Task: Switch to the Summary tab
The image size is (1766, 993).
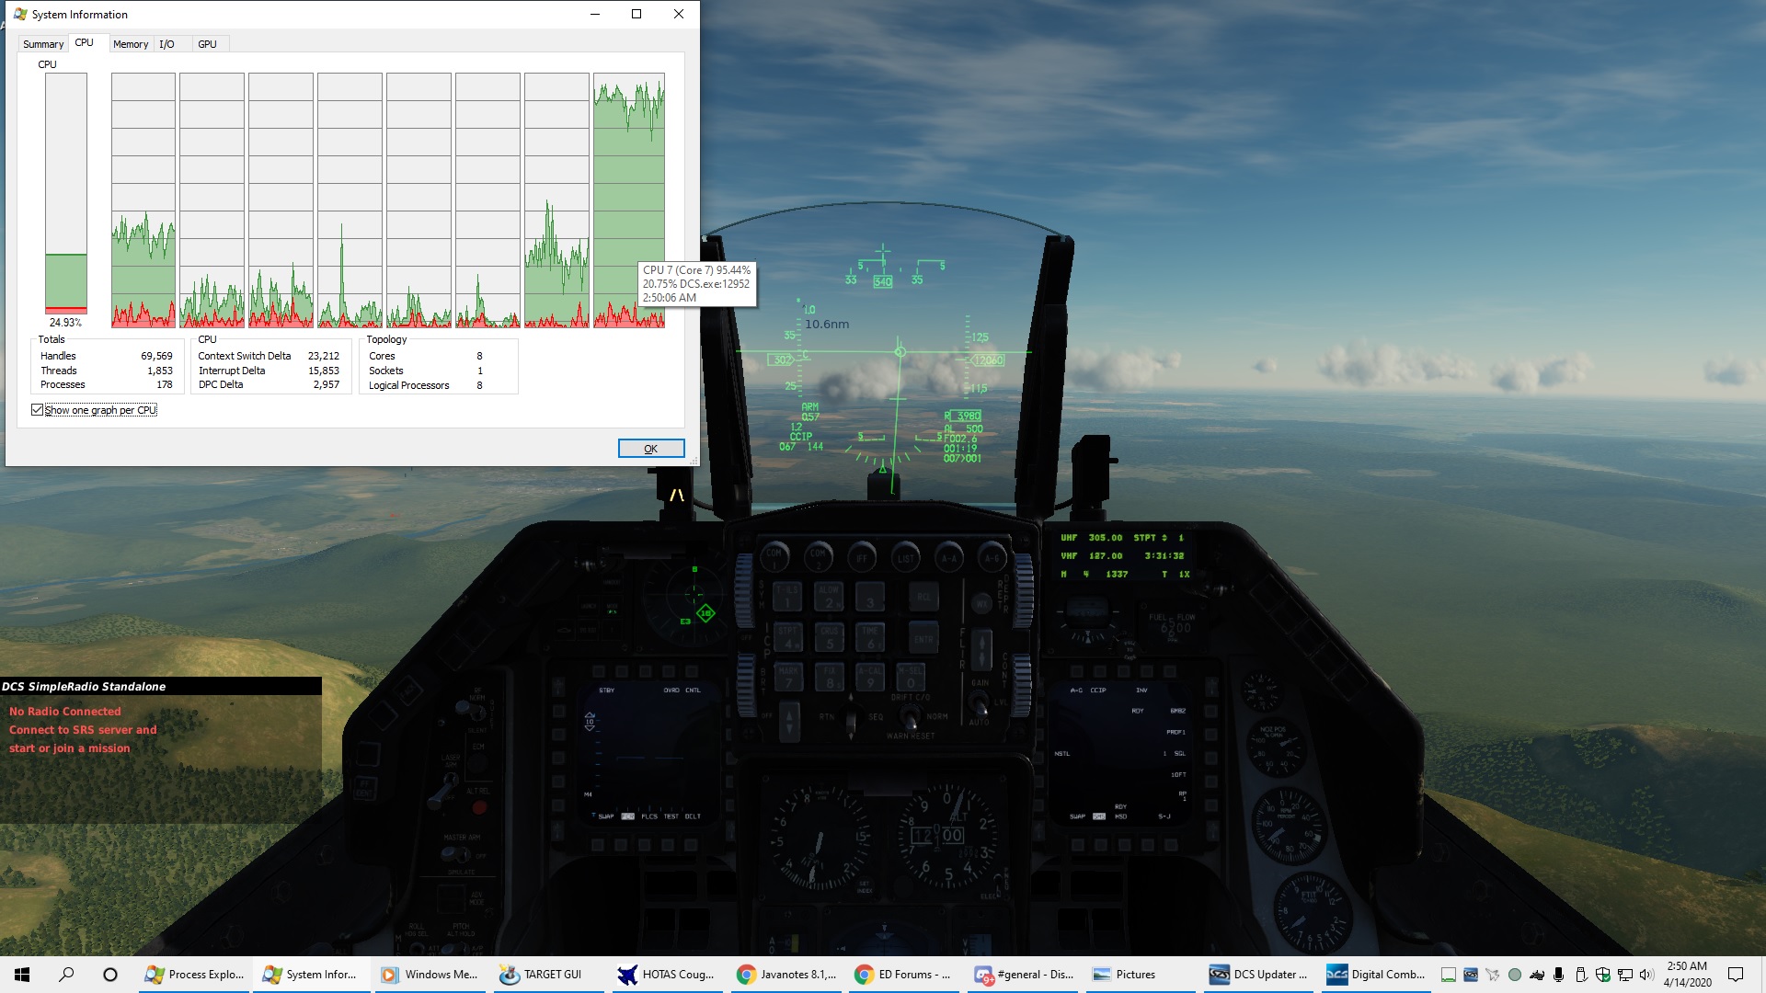Action: point(43,44)
